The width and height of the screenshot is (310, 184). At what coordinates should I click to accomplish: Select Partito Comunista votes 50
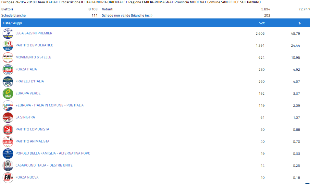(262, 130)
